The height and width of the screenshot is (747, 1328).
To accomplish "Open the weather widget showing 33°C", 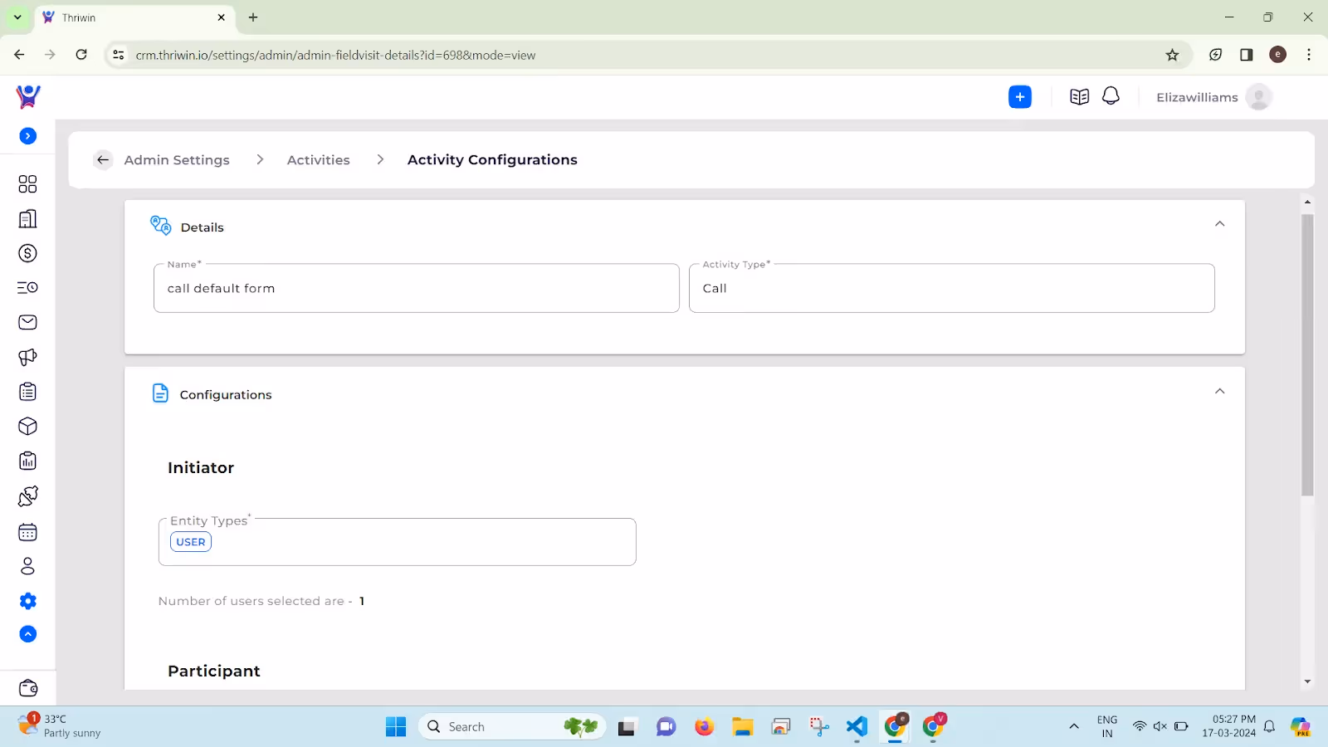I will point(60,726).
